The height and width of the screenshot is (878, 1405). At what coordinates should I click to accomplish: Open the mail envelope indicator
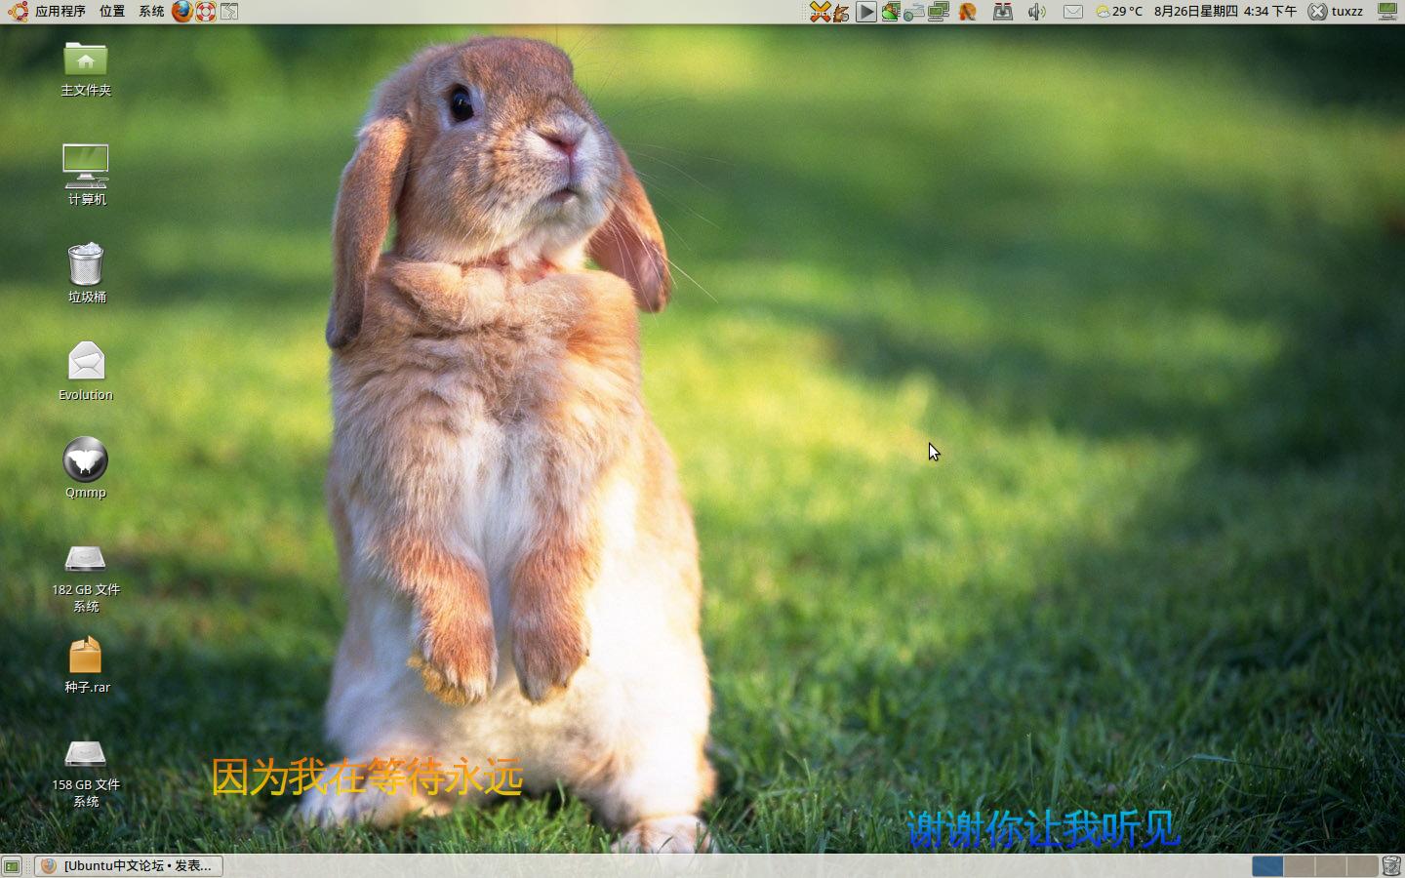(1073, 12)
